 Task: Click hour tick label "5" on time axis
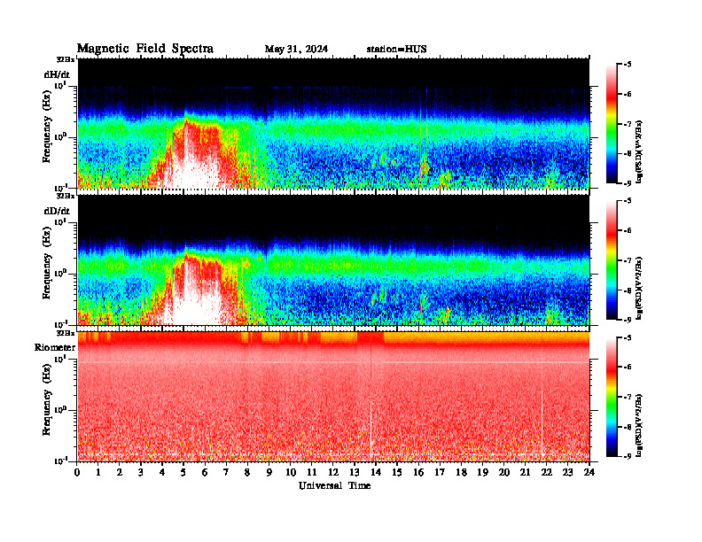pyautogui.click(x=183, y=472)
